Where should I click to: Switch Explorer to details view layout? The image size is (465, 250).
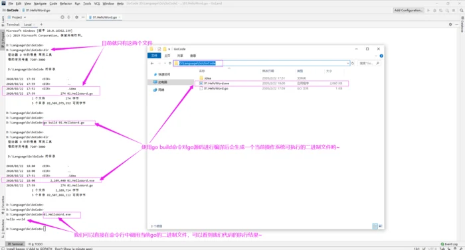click(375, 226)
